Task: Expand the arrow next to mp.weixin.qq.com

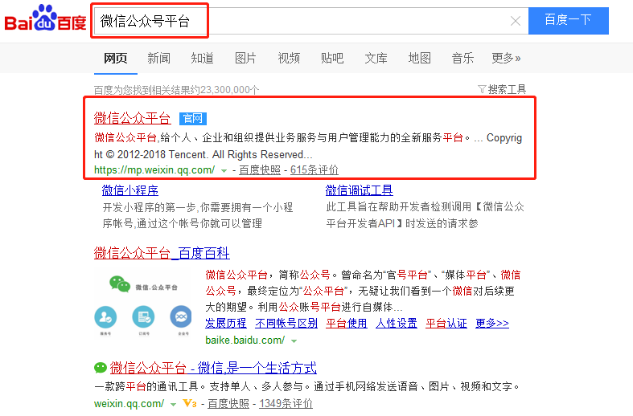Action: tap(224, 170)
